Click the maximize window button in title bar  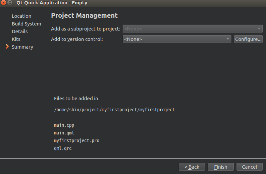click(10, 3)
